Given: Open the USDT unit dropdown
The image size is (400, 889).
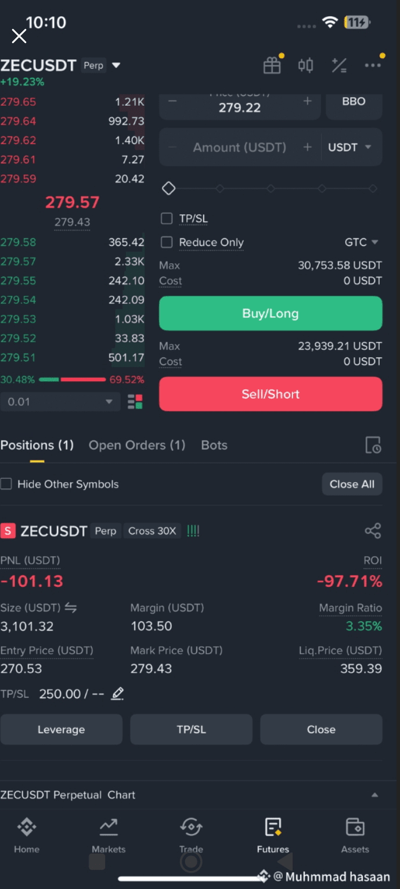Looking at the screenshot, I should (x=349, y=148).
